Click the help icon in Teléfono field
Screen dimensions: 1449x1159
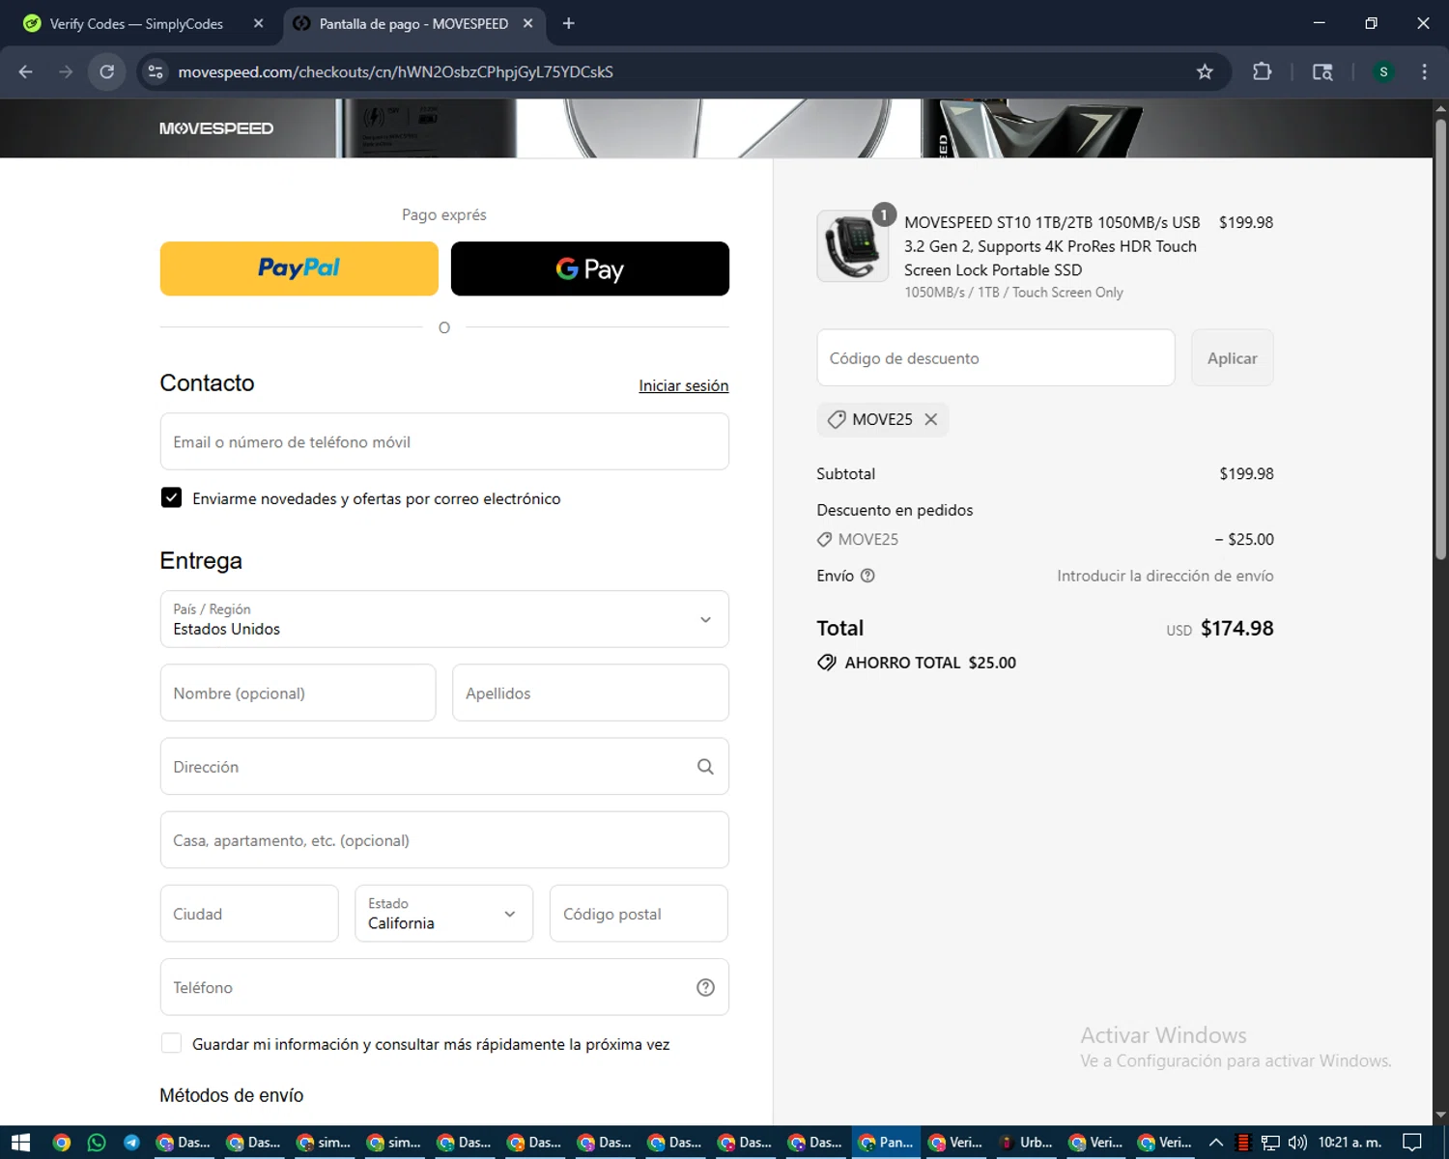705,987
